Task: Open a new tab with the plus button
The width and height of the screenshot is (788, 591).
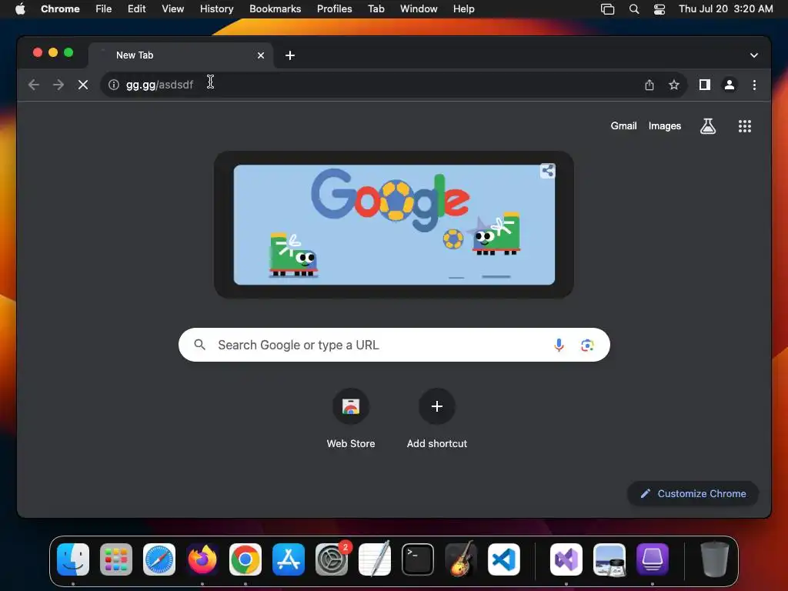Action: (290, 55)
